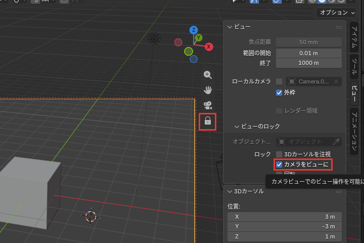Click the 3D cursor X position 3 m field
The height and width of the screenshot is (243, 364).
285,217
